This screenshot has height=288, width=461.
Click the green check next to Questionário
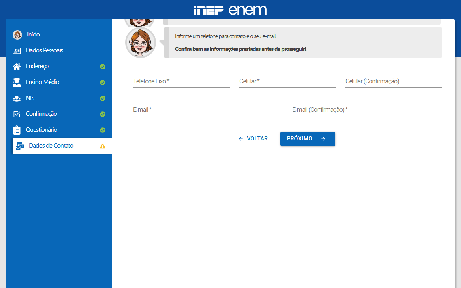tap(103, 130)
